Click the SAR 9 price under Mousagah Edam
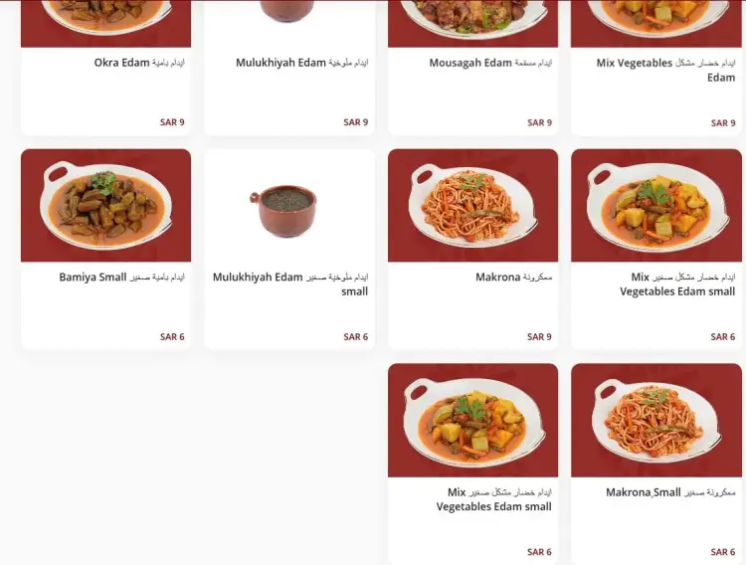Screen dimensions: 746x565 tap(539, 122)
